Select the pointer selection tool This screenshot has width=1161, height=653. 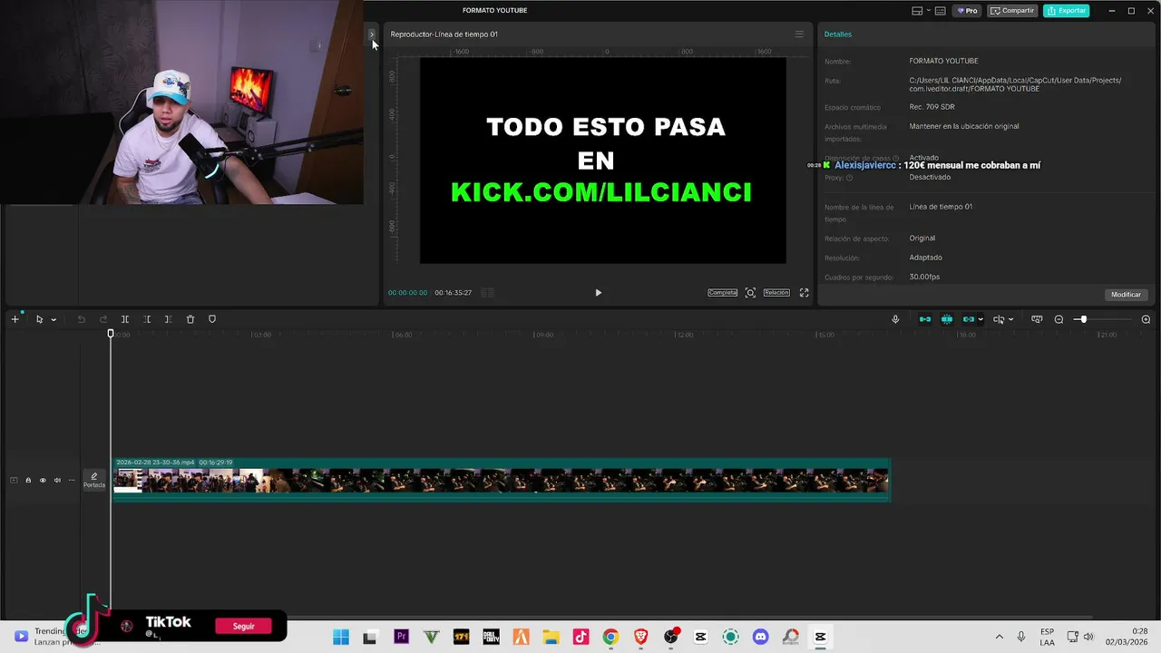click(39, 319)
